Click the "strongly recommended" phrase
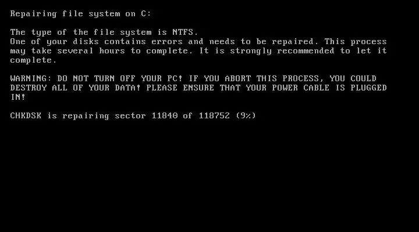Image resolution: width=419 pixels, height=232 pixels. coord(282,51)
